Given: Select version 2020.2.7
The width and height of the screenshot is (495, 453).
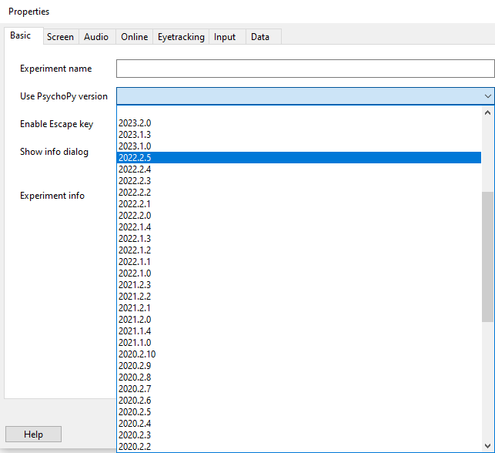Looking at the screenshot, I should click(299, 389).
